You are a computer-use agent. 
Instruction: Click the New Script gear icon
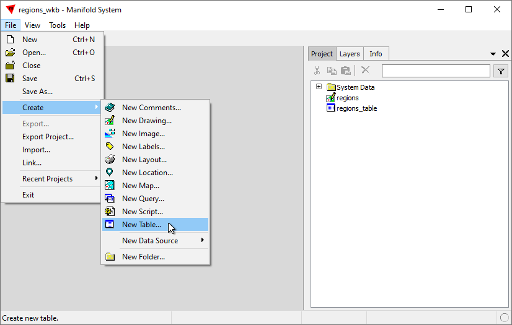click(x=110, y=211)
